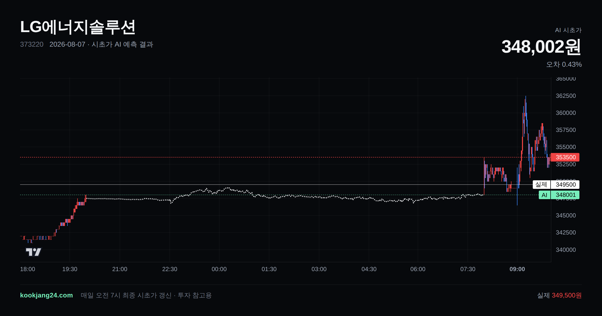The image size is (602, 316).
Task: Click the footer 실제 349,500원 value
Action: [559, 295]
